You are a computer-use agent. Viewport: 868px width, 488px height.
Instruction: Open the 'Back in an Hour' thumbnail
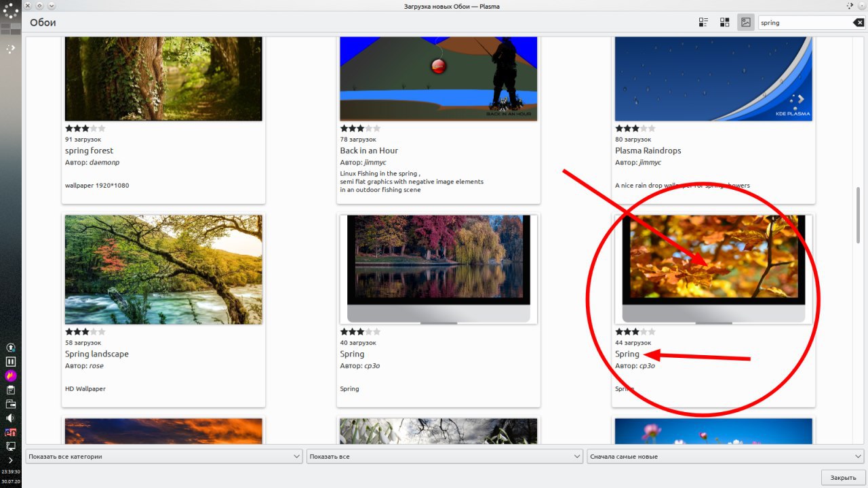coord(438,79)
